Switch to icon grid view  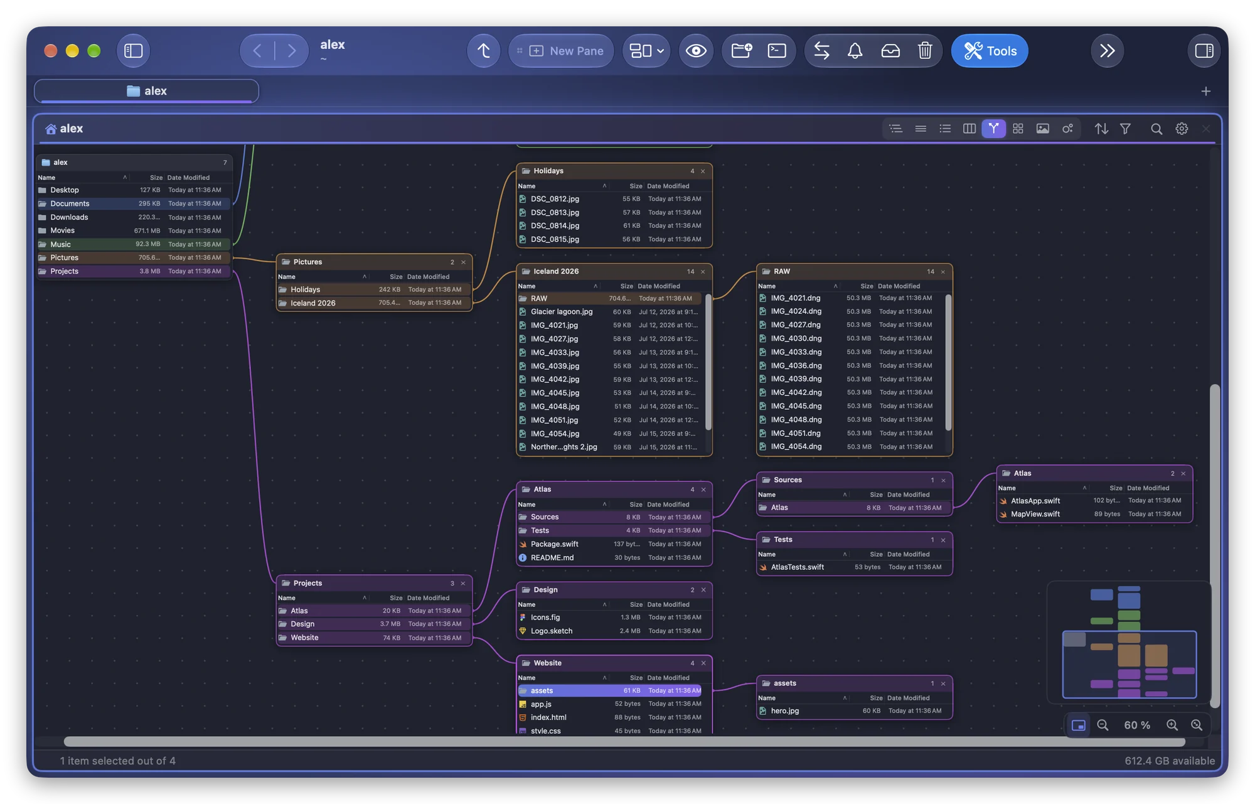pos(1018,129)
